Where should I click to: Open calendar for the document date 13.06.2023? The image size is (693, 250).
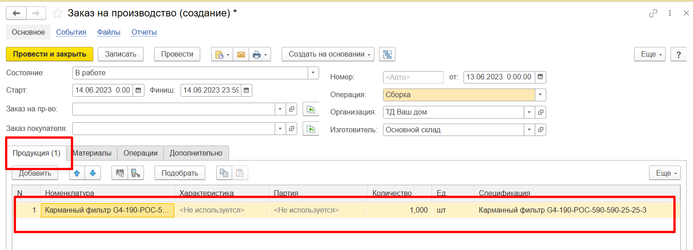click(x=540, y=77)
